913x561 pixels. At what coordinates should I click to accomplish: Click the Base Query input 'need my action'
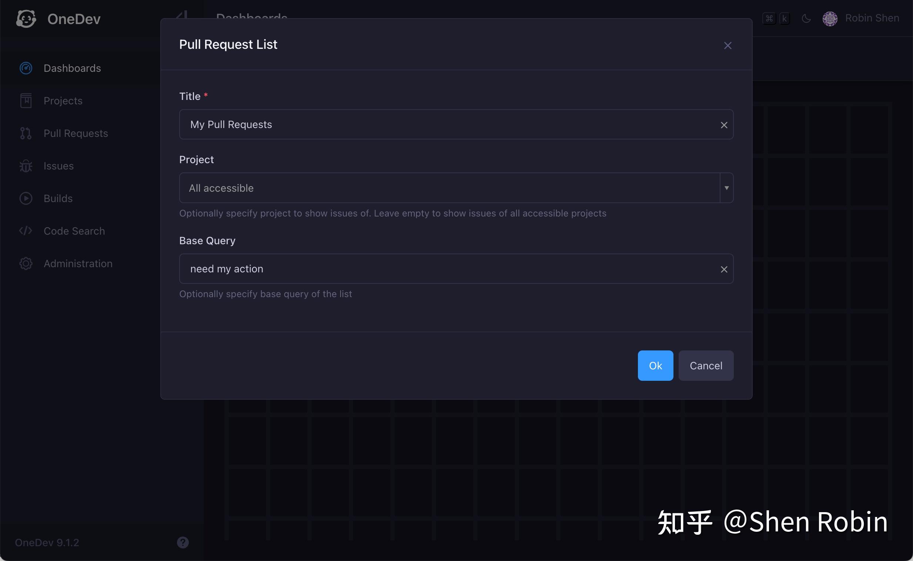tap(456, 269)
